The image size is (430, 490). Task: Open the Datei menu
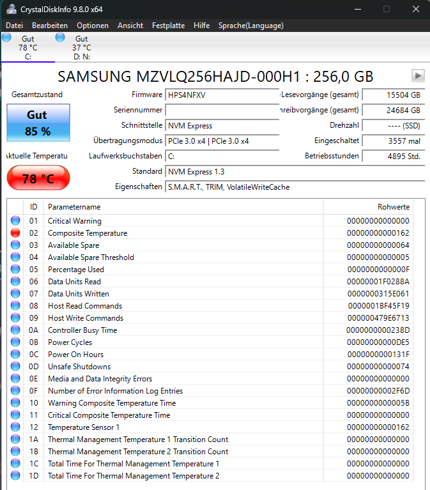[x=14, y=26]
